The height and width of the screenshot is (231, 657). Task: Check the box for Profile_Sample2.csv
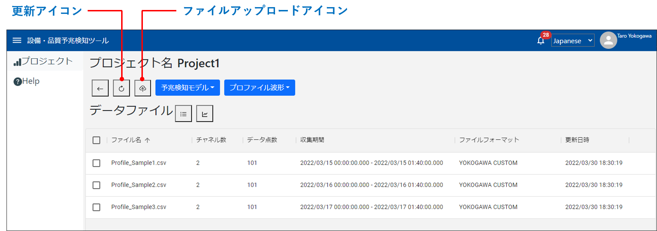(x=97, y=185)
